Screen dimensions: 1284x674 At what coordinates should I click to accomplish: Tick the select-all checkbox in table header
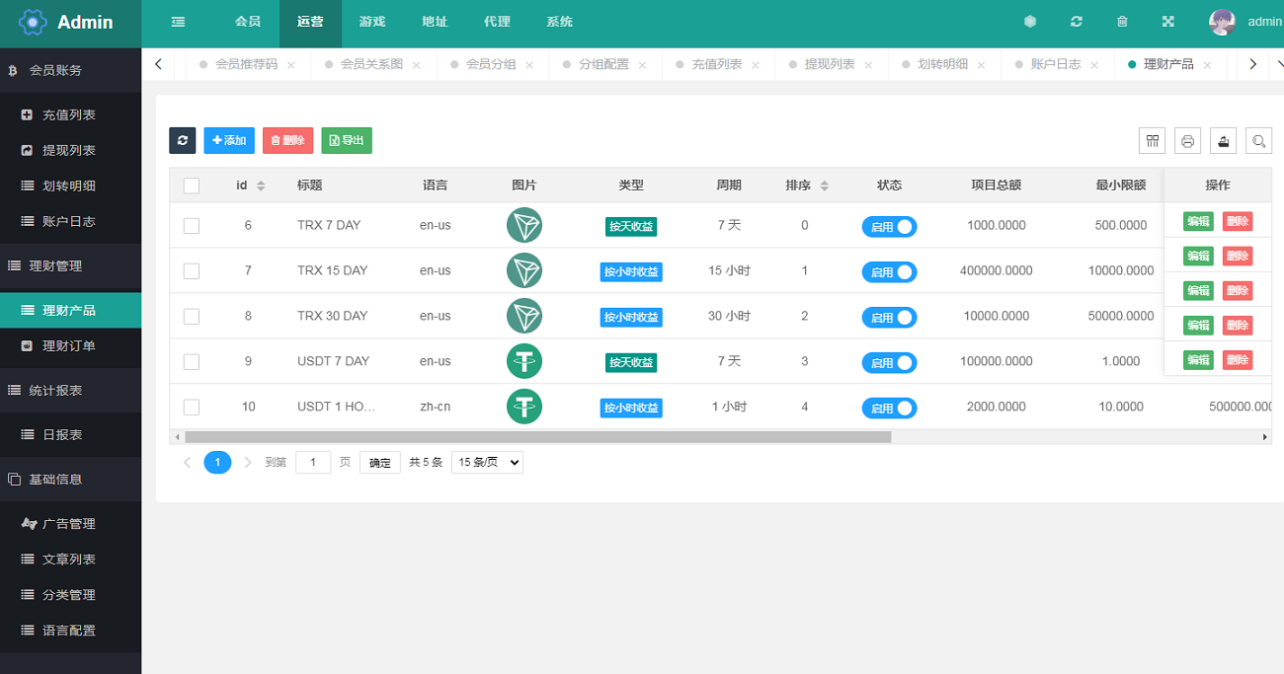[192, 186]
